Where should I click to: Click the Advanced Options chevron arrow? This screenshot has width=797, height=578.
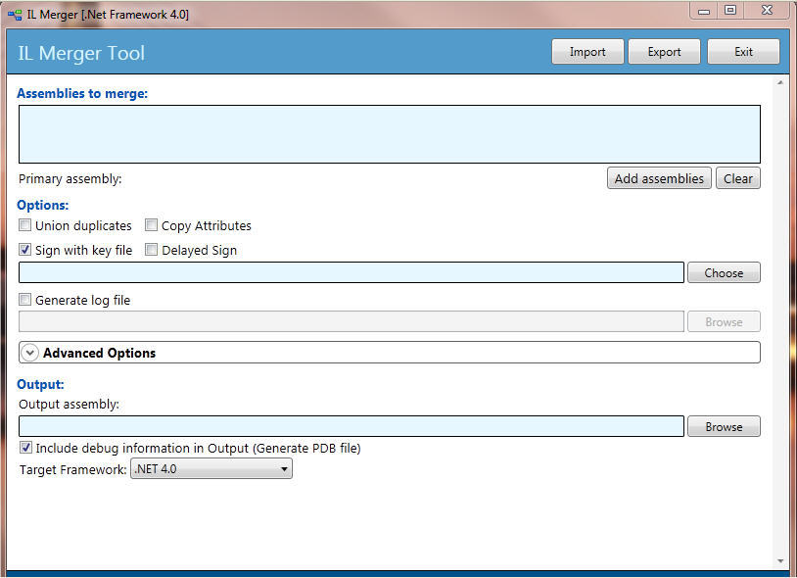(x=30, y=353)
